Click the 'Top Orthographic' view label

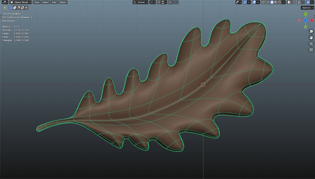[12, 13]
